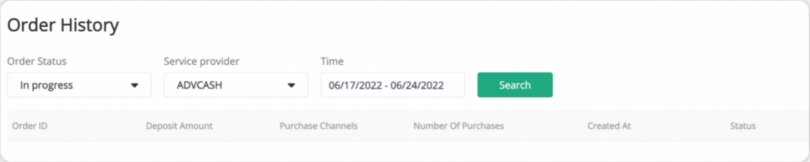Click the Time date range field
810x162 pixels.
[x=392, y=85]
